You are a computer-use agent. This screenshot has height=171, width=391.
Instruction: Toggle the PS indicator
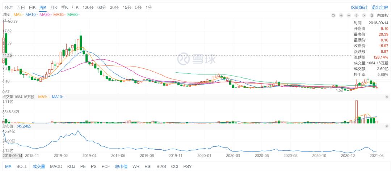coord(93,167)
